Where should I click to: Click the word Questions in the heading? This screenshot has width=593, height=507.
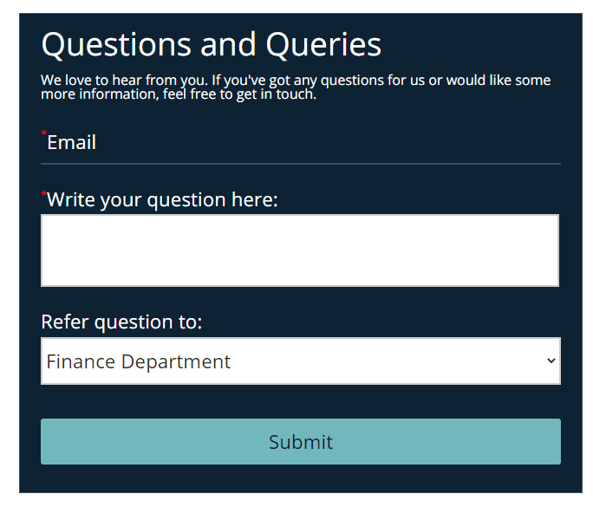(x=116, y=44)
